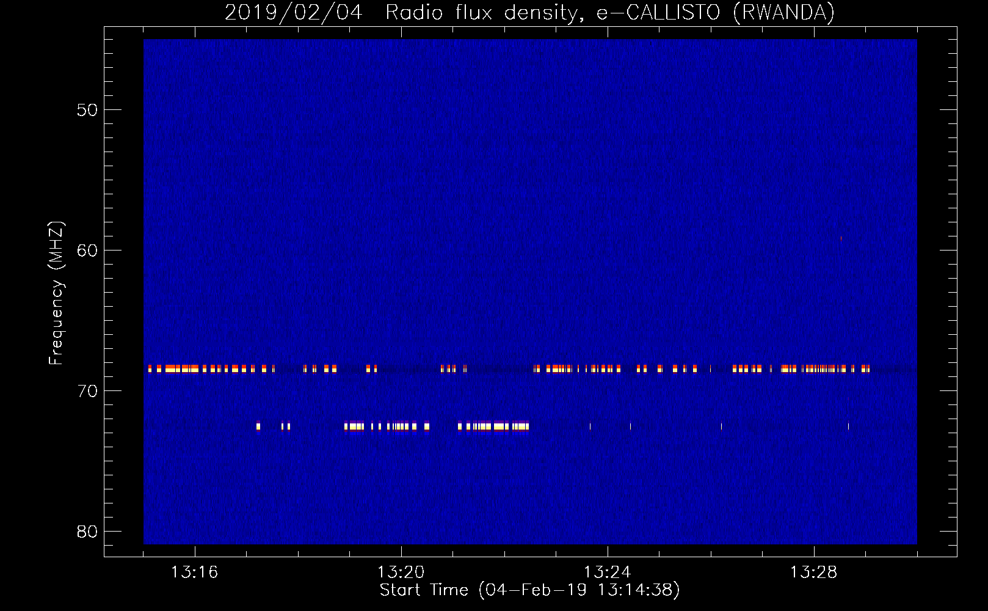
Task: Click the bright emission band near 68 MHz
Action: pos(509,368)
